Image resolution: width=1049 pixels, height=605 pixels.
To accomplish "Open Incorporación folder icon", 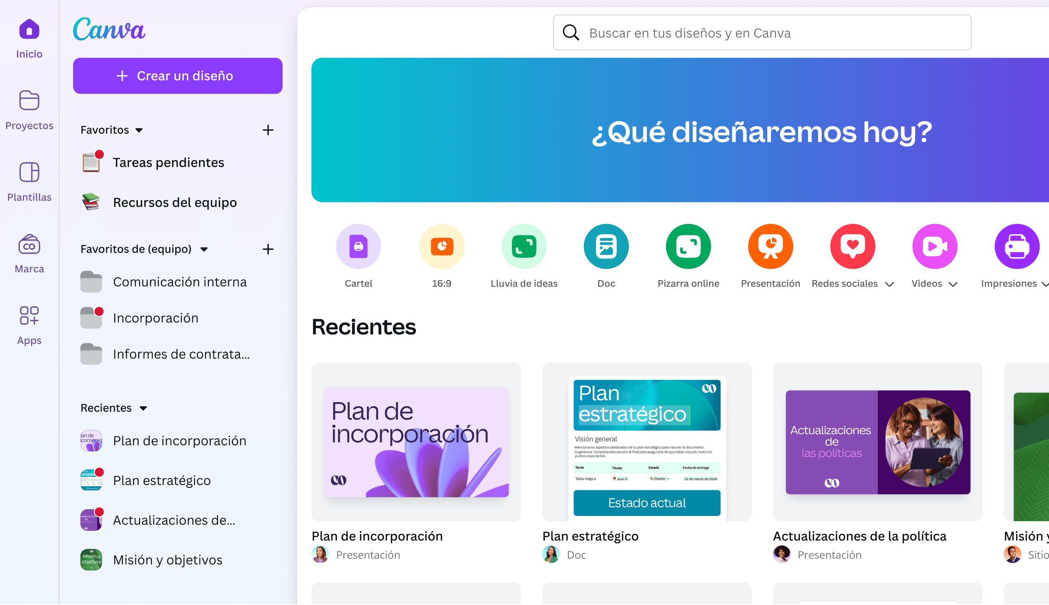I will pyautogui.click(x=91, y=318).
